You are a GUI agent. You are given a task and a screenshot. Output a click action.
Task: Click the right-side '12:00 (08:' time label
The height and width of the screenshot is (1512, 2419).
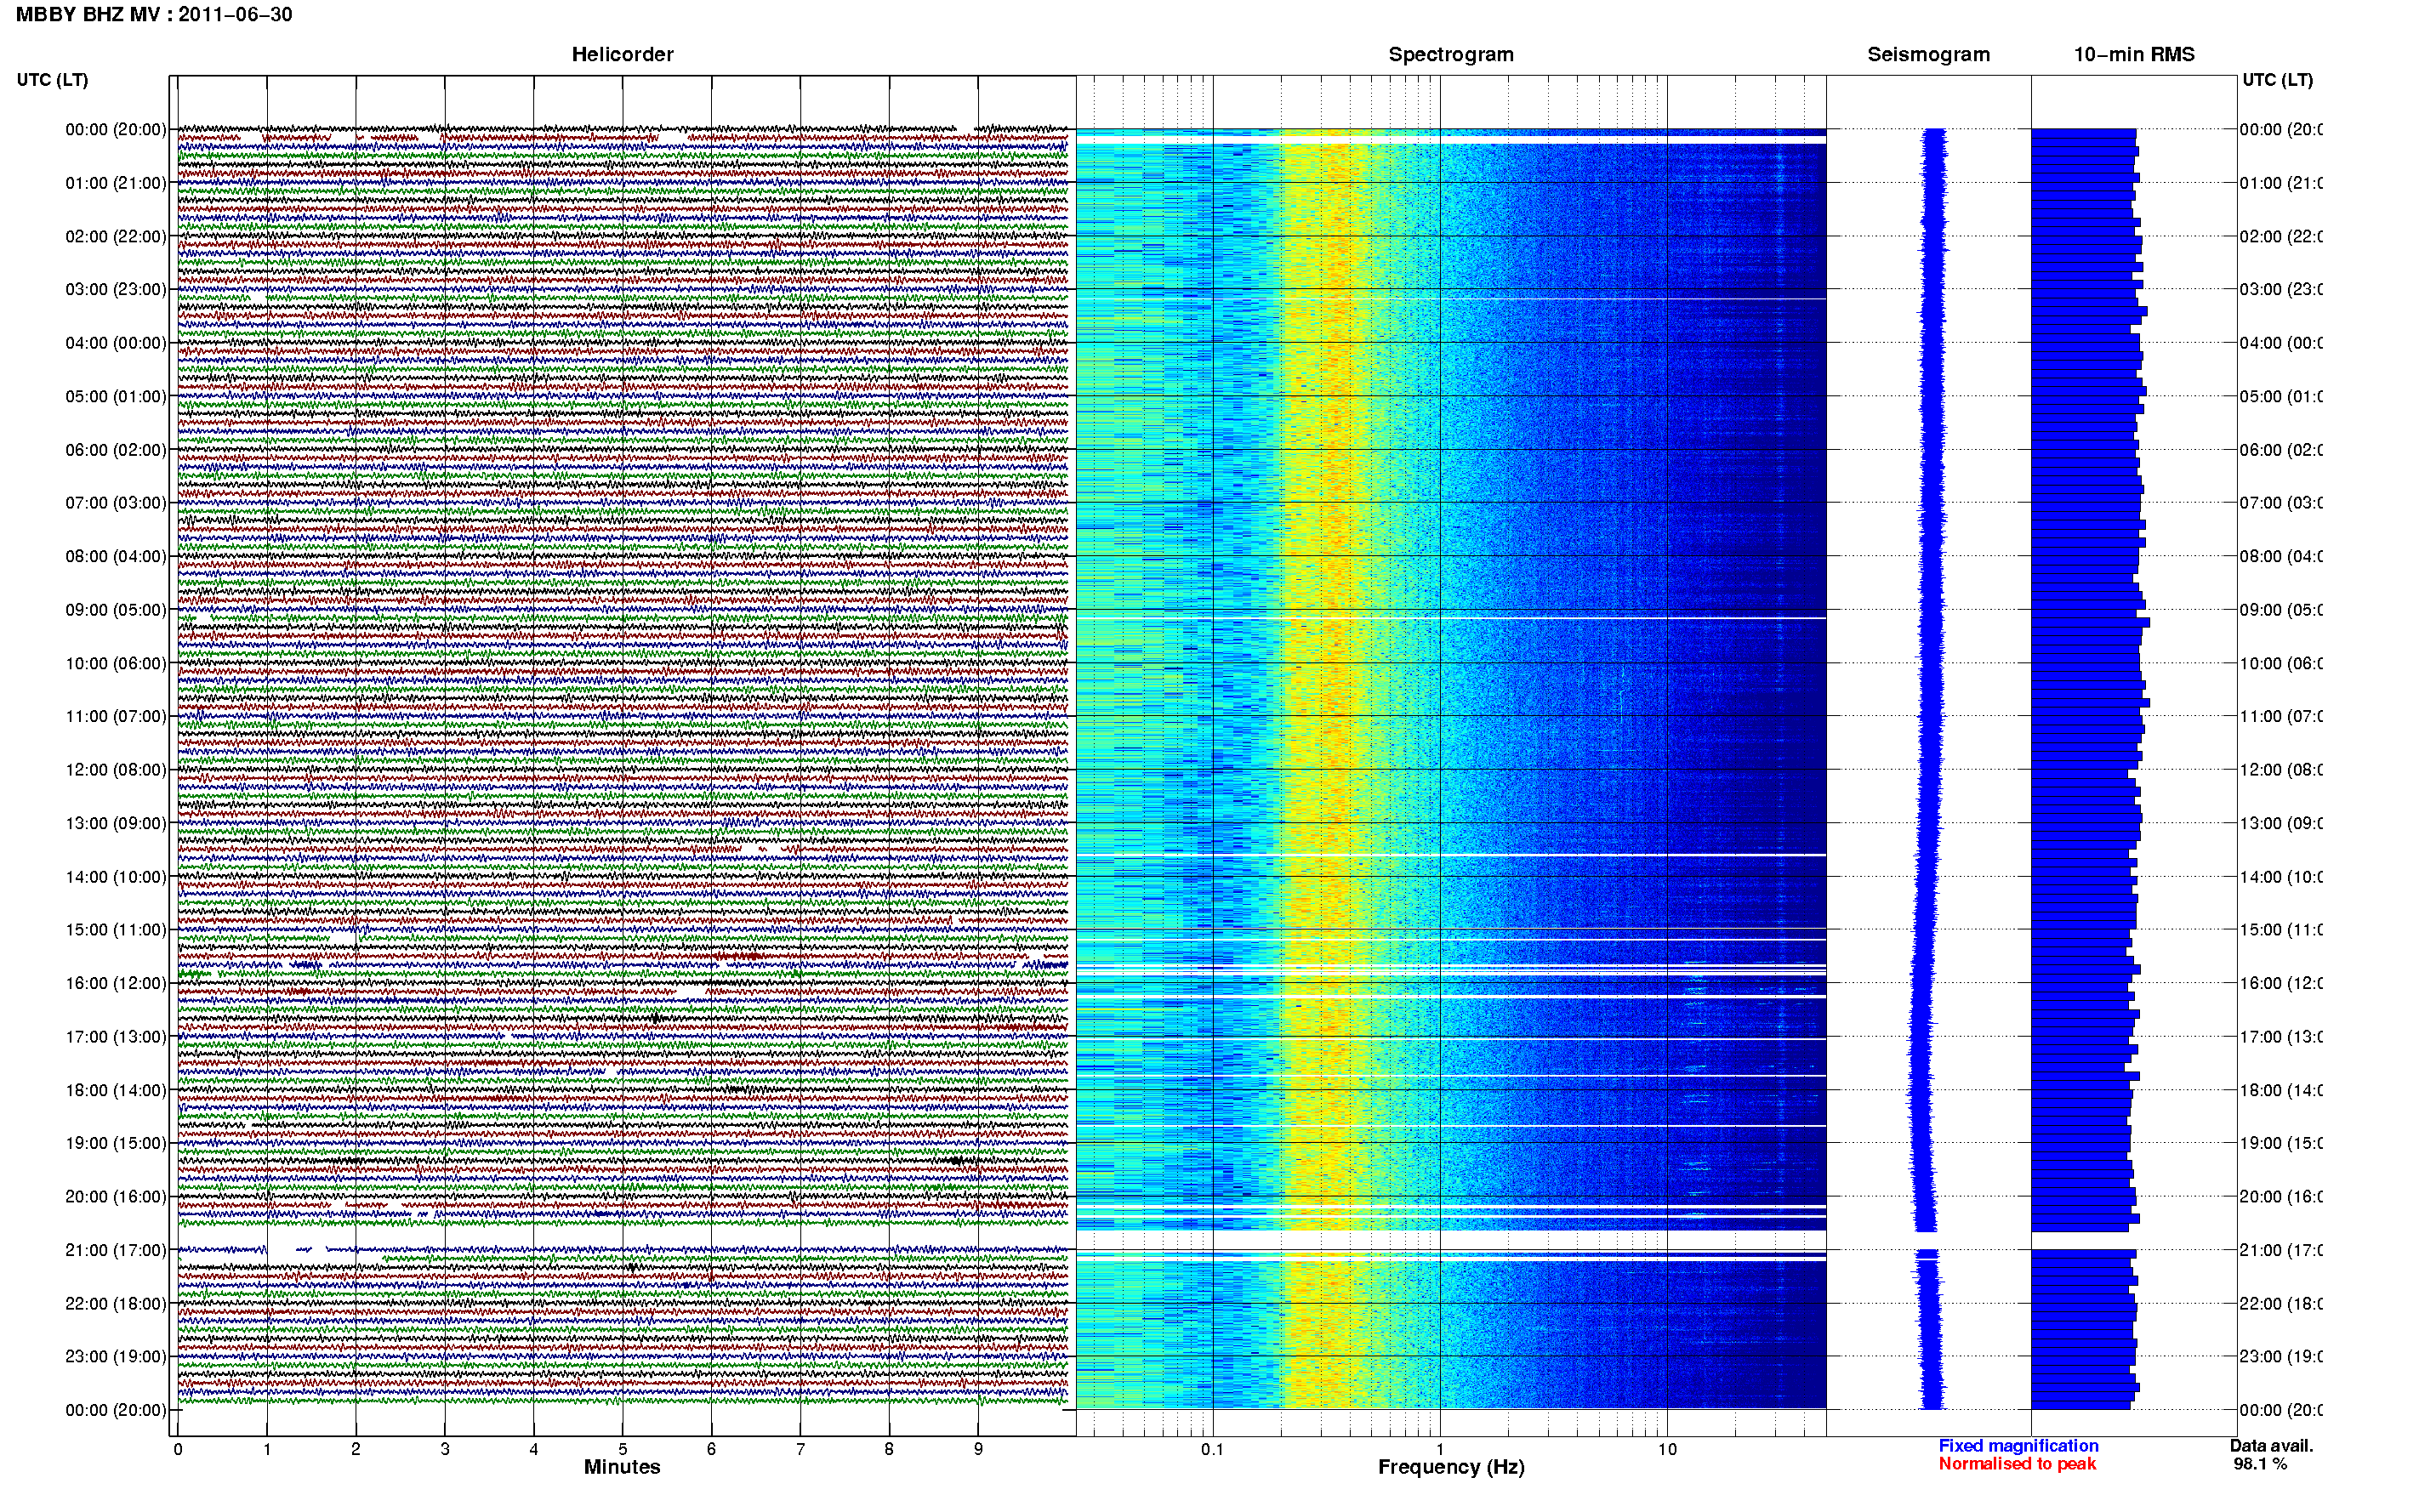click(x=2281, y=770)
